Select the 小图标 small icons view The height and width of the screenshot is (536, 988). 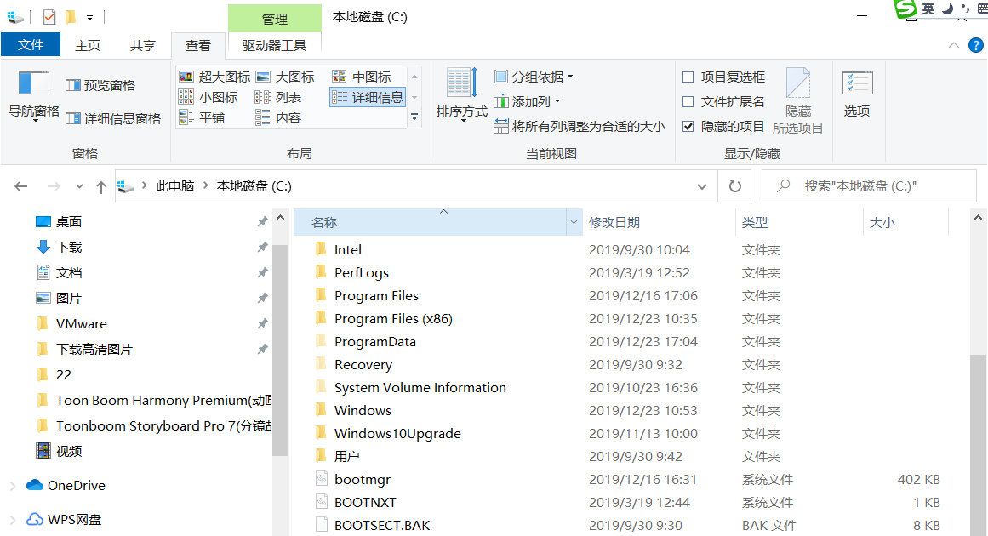pos(212,96)
